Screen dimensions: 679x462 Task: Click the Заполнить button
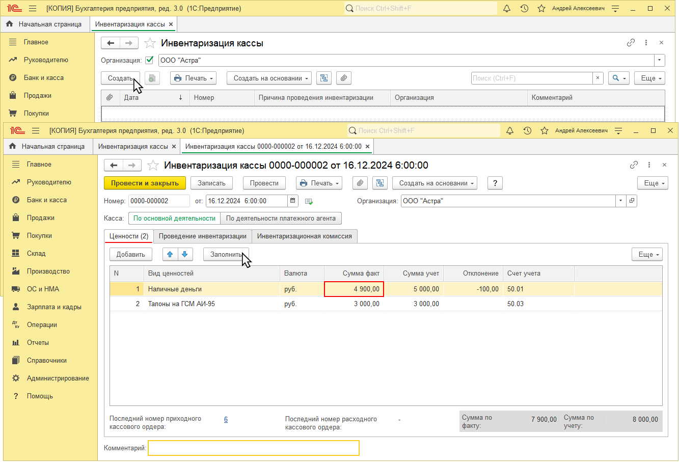click(226, 255)
